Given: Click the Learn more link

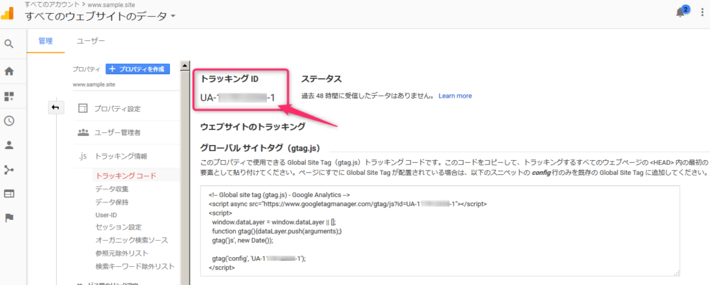Looking at the screenshot, I should [x=455, y=96].
